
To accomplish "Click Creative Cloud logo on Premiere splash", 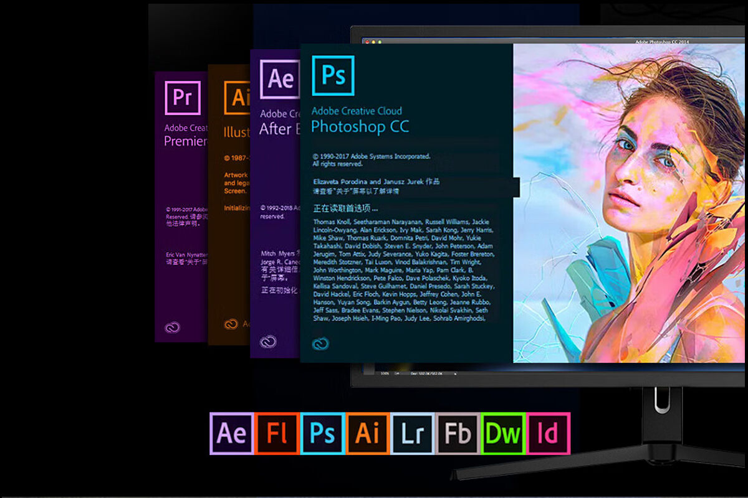I will 172,328.
